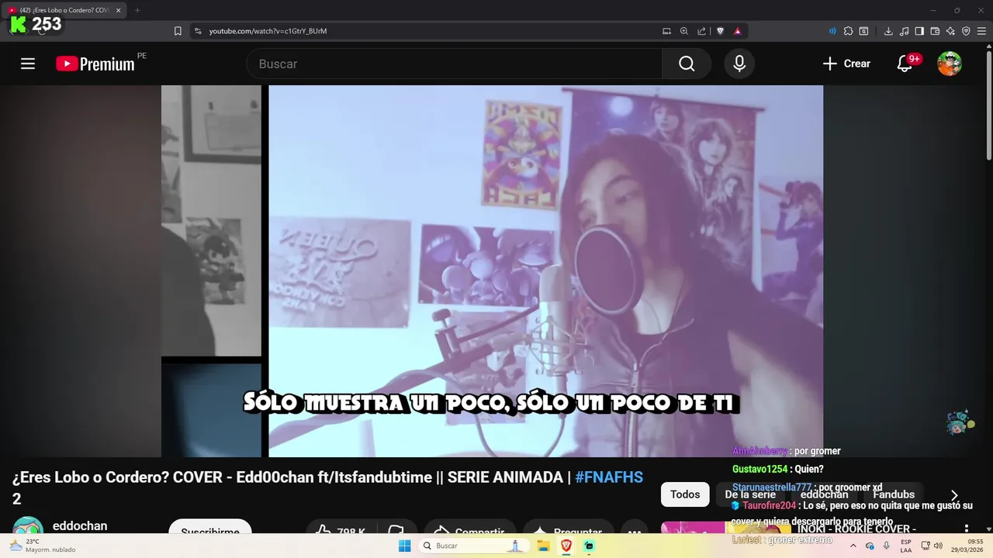Expand hidden system tray icons

853,546
